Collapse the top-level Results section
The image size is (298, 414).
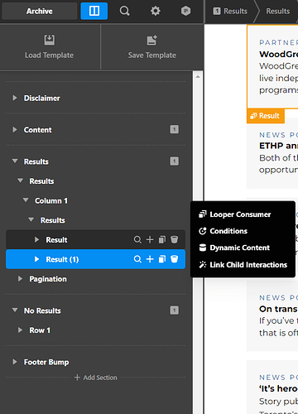point(15,161)
